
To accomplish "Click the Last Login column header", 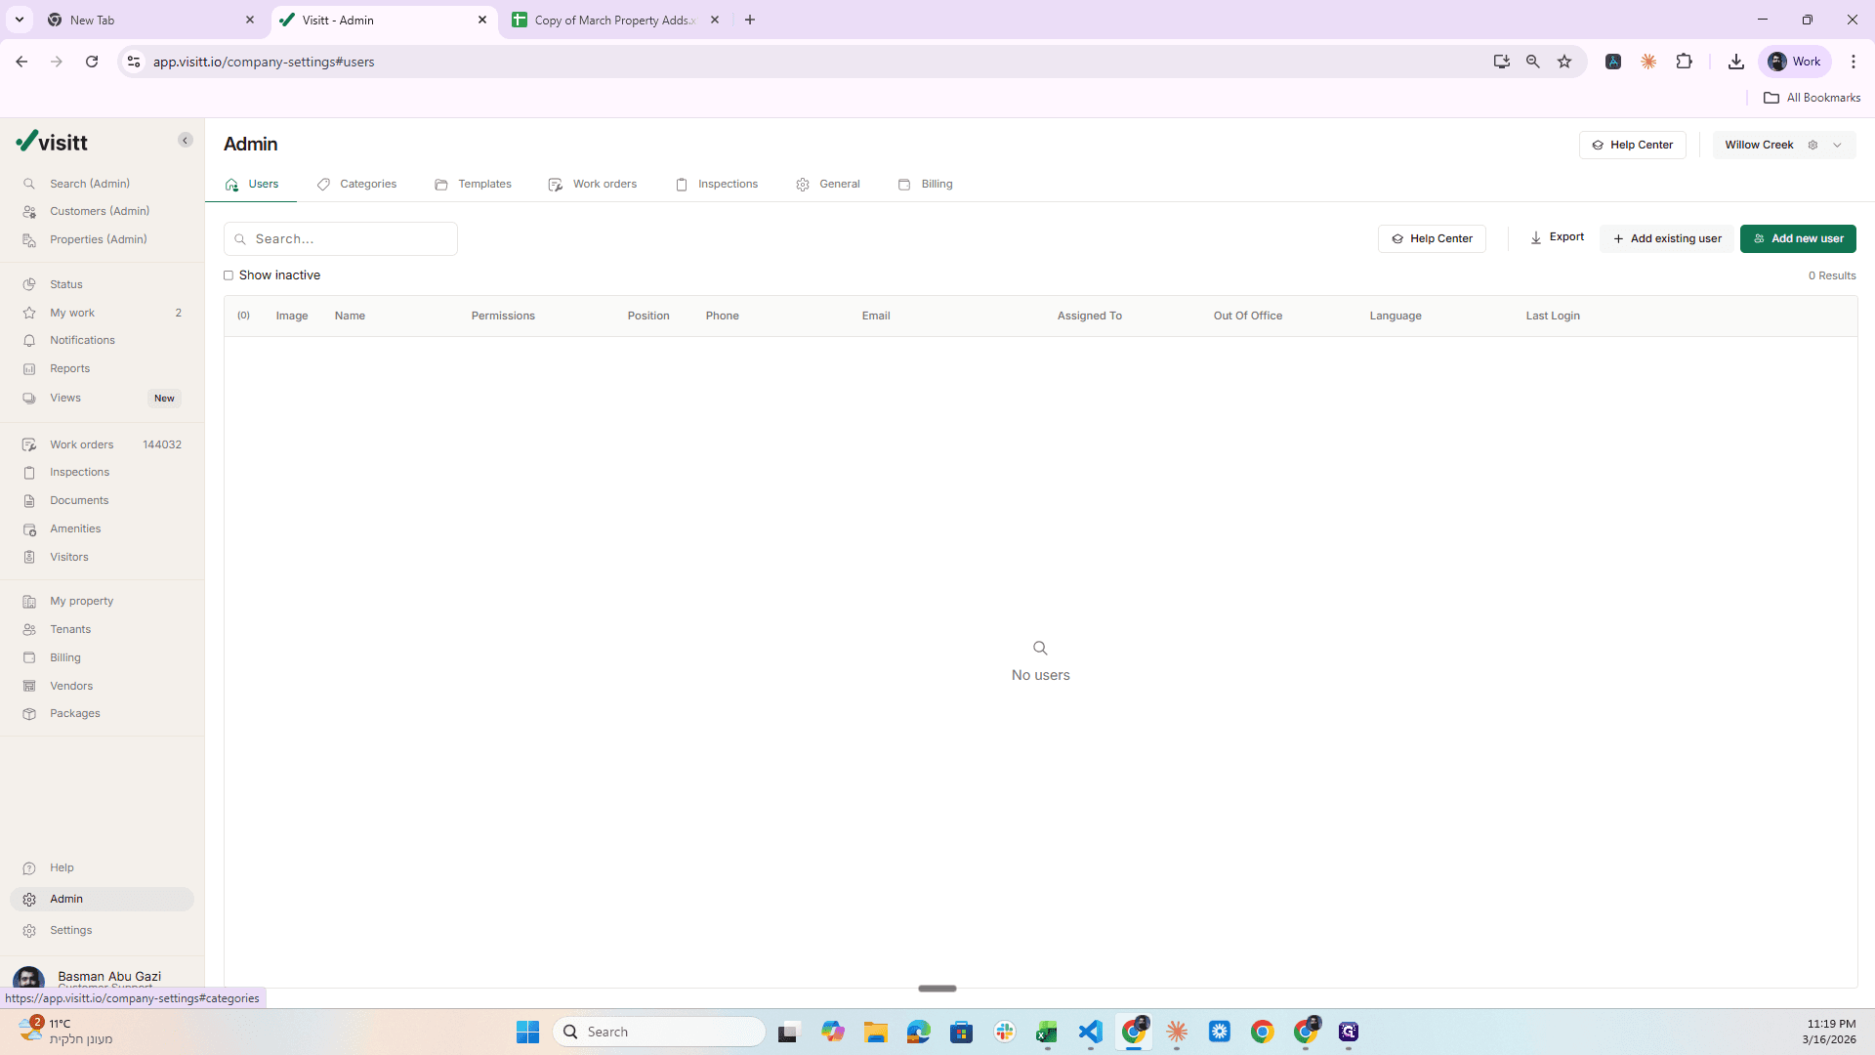I will pos(1553,316).
